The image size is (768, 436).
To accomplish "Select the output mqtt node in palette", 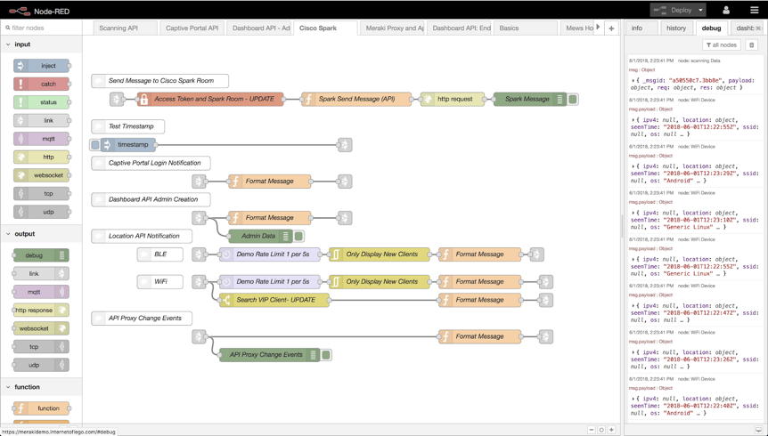I will tap(41, 292).
